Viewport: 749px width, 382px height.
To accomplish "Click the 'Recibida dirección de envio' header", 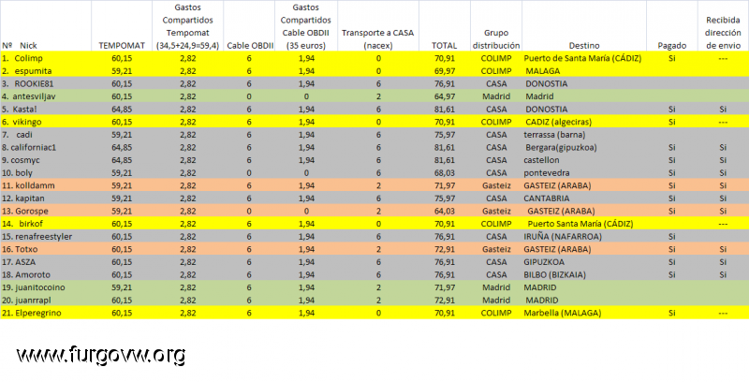I will (723, 33).
